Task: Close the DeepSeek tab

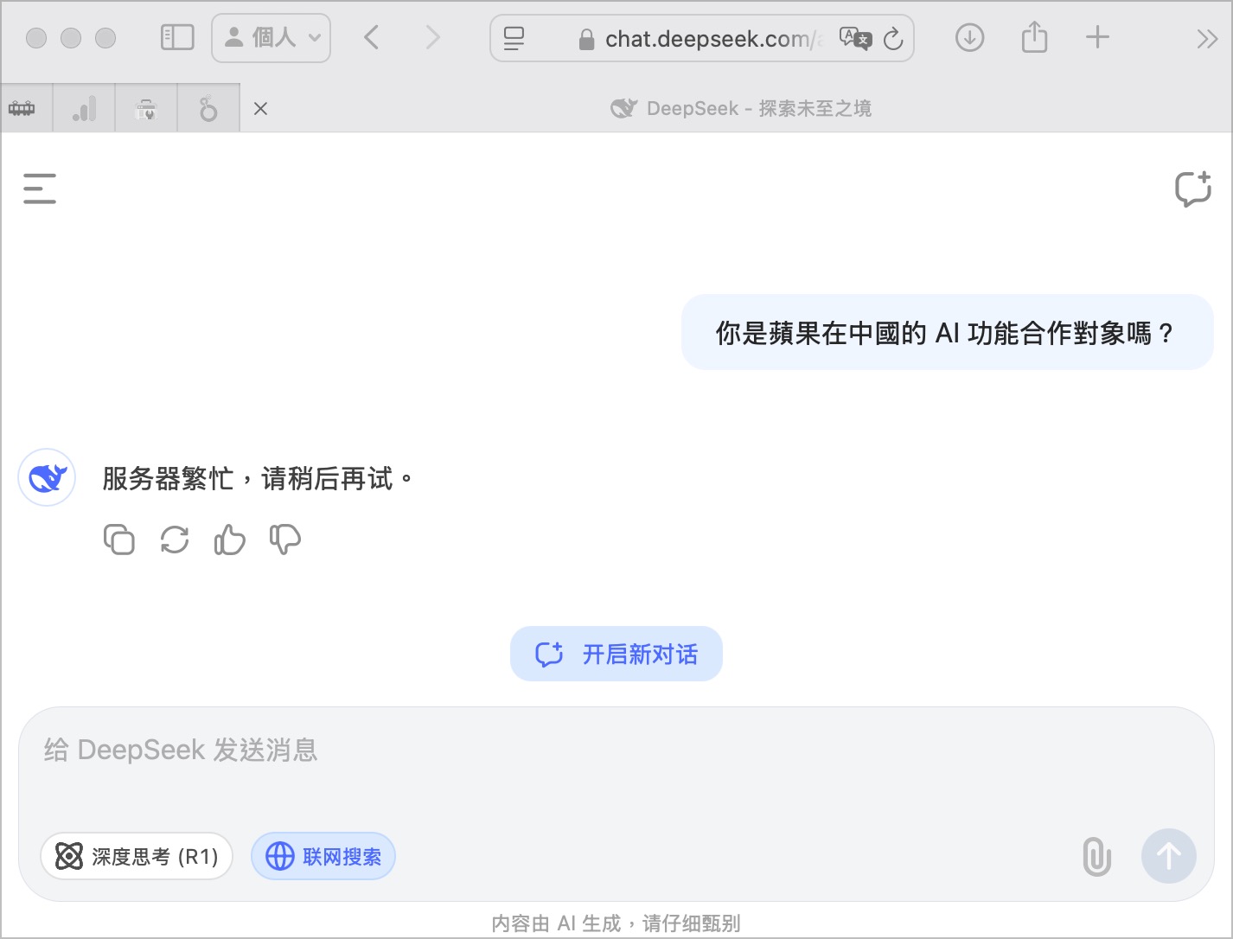Action: point(260,108)
